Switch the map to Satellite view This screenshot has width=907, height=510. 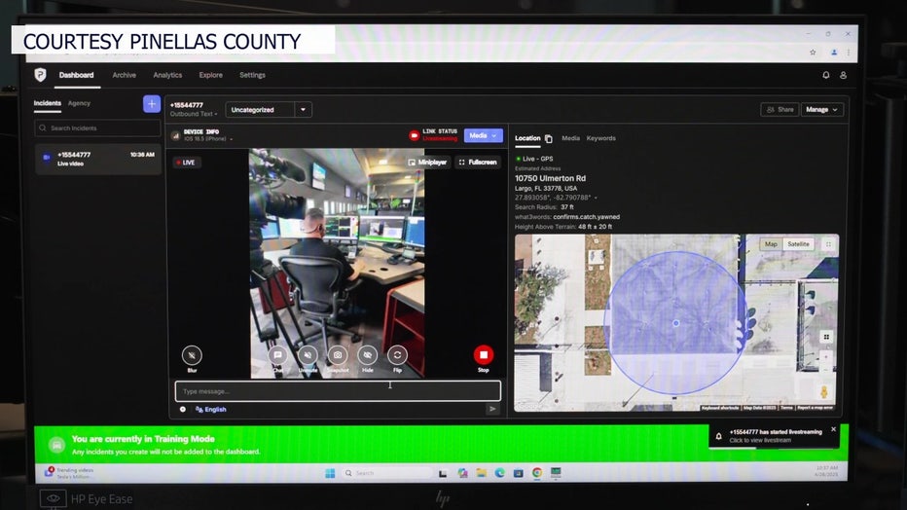(798, 244)
